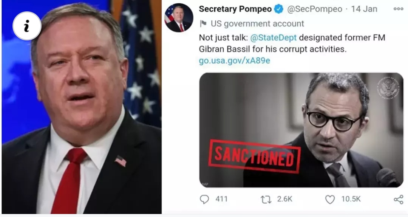Click the info icon on photo
This screenshot has width=408, height=217.
[27, 26]
